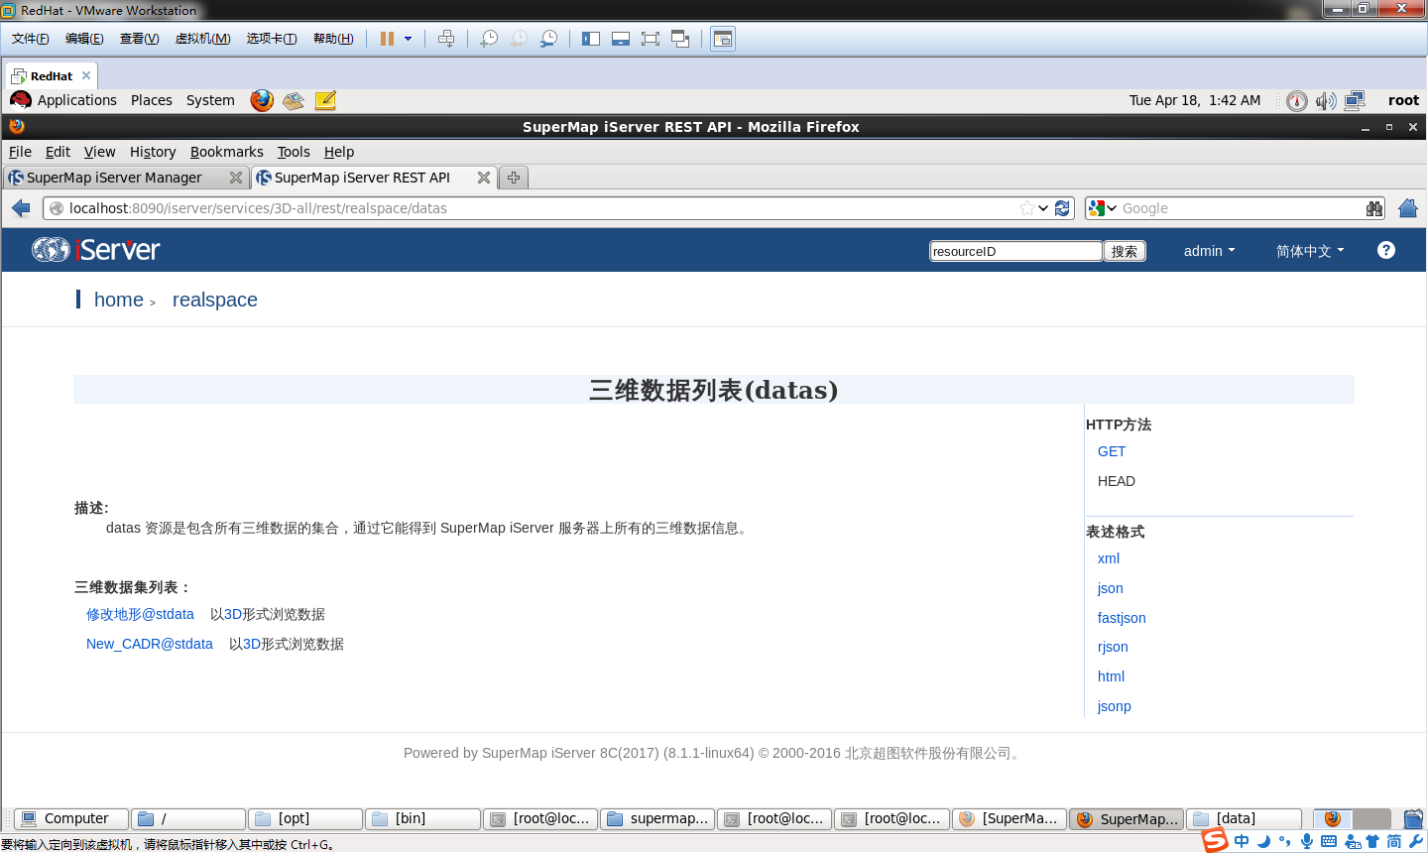Open the 虚拟机(M) menu in VMware
This screenshot has height=855, width=1428.
tap(202, 39)
